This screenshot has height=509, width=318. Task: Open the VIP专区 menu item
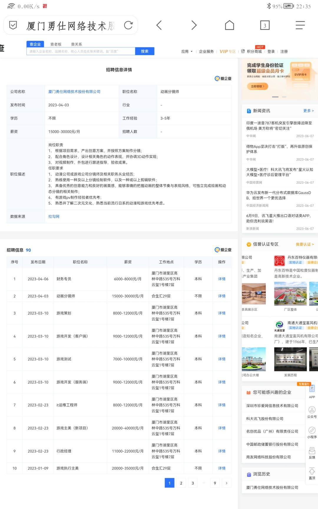coord(228,52)
